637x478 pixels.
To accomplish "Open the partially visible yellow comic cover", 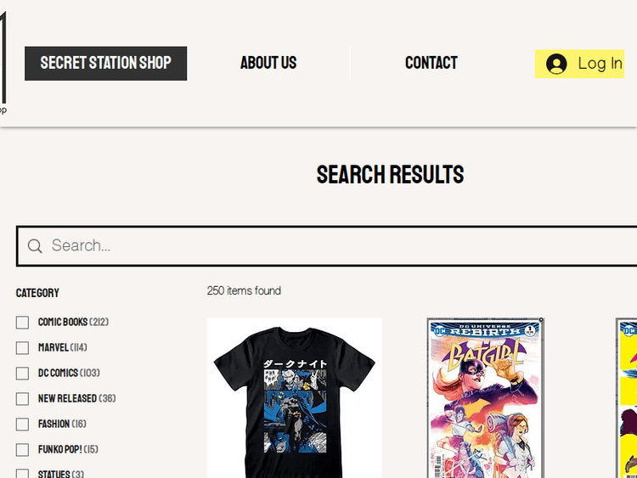I will tap(627, 398).
